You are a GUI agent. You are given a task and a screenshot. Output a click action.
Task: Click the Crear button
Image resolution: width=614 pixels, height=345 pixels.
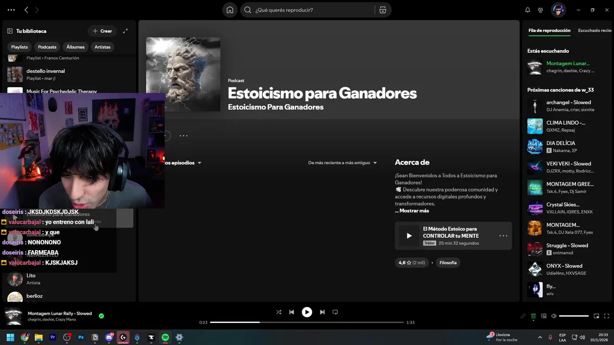pyautogui.click(x=102, y=31)
